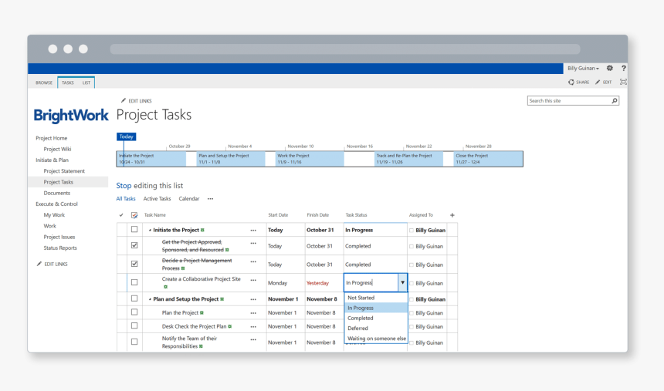Check Desk Check the Project Plan checkbox

(x=134, y=325)
